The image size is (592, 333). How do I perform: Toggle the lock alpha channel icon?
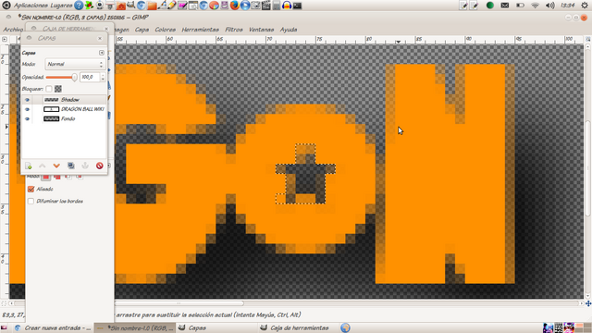pos(58,89)
